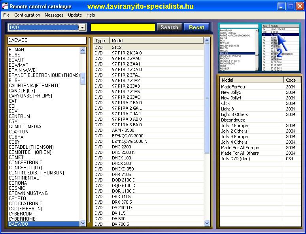306x234 pixels.
Task: Select CANDLE (LG) brand
Action: (x=44, y=91)
